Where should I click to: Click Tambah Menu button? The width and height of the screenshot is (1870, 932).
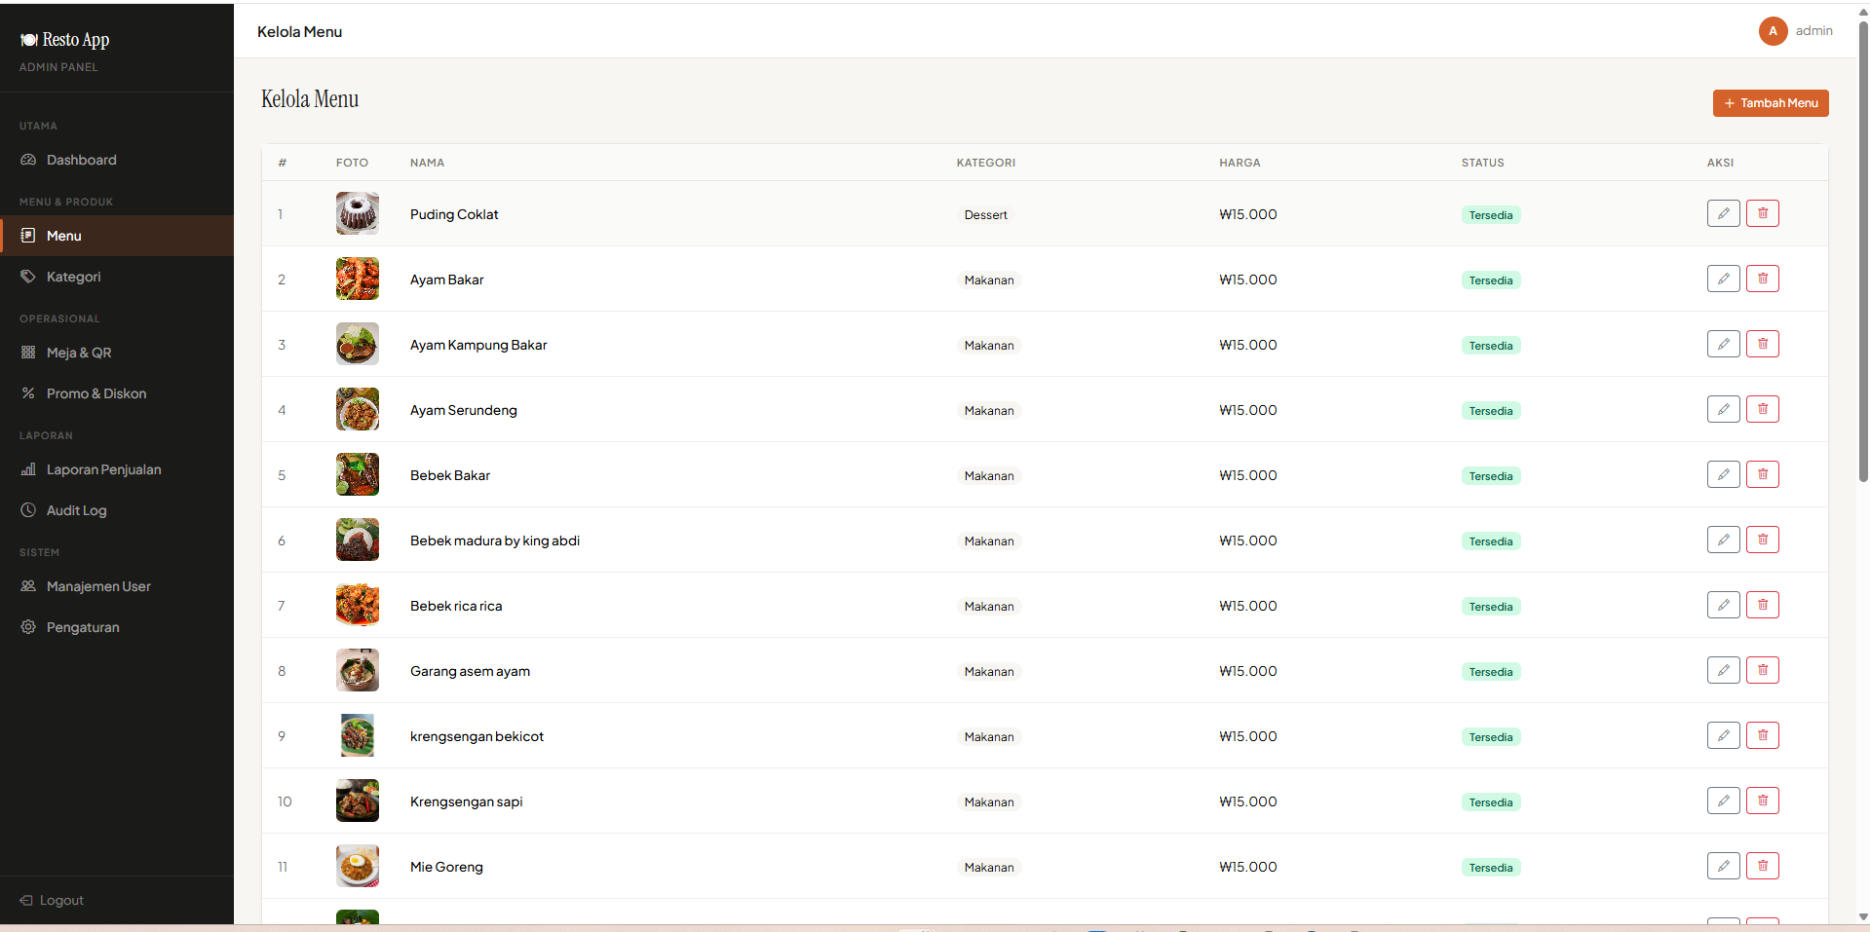point(1771,103)
